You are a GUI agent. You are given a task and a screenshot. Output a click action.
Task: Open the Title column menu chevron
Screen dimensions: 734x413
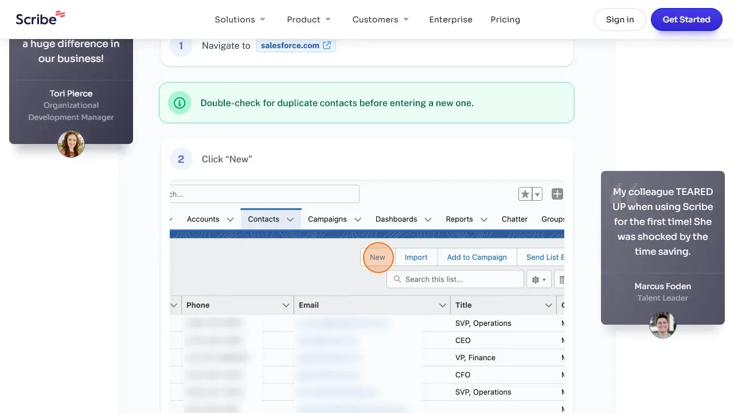(548, 305)
